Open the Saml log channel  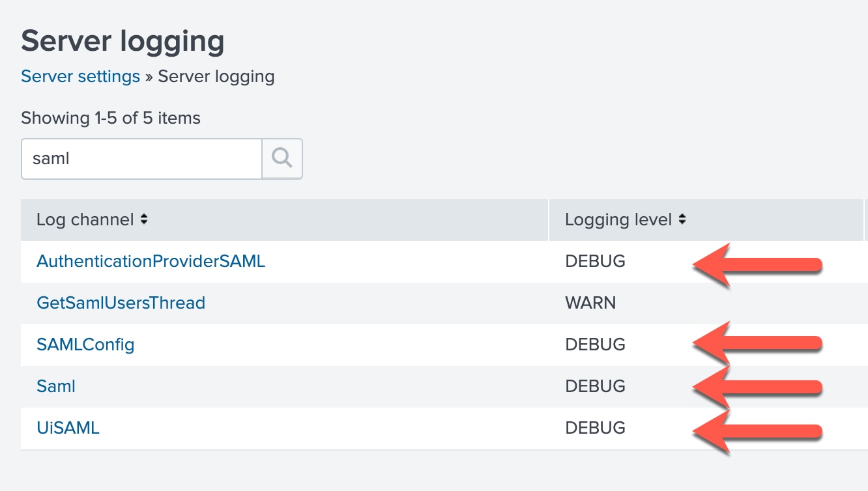57,386
